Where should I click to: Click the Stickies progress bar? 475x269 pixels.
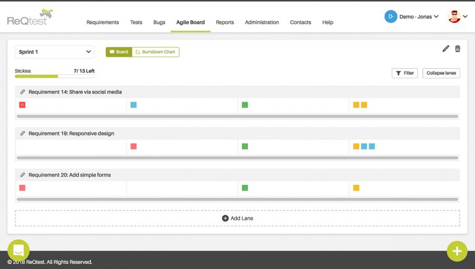(54, 76)
